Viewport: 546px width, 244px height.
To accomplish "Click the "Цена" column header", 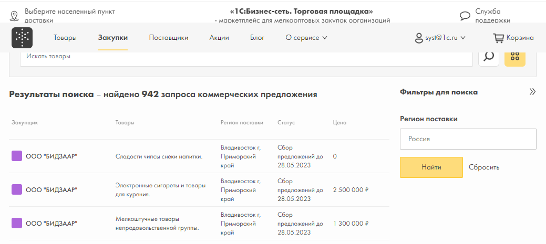I will coord(340,122).
